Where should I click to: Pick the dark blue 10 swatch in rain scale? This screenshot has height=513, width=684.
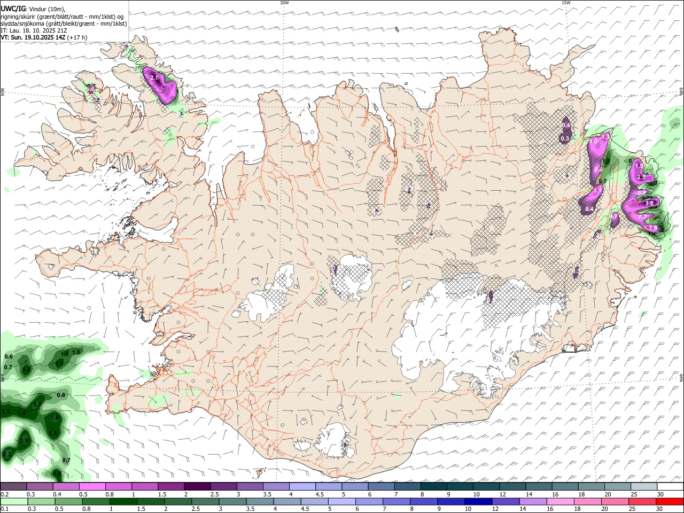point(478,501)
